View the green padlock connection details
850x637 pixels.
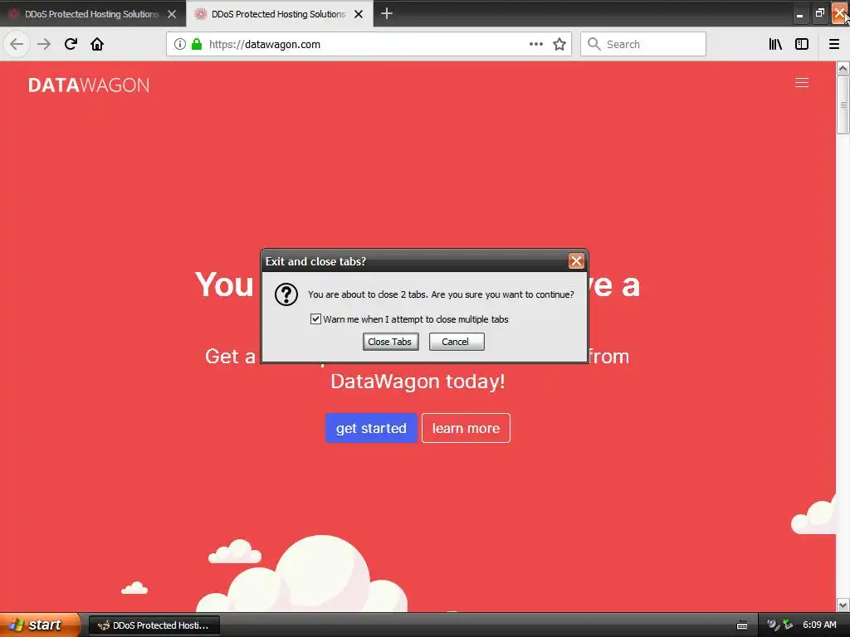coord(197,44)
